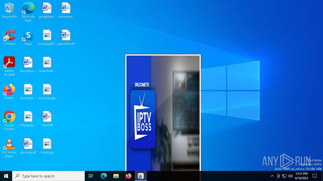Select the keysilver.jpg image file
The width and height of the screenshot is (323, 181).
click(47, 92)
